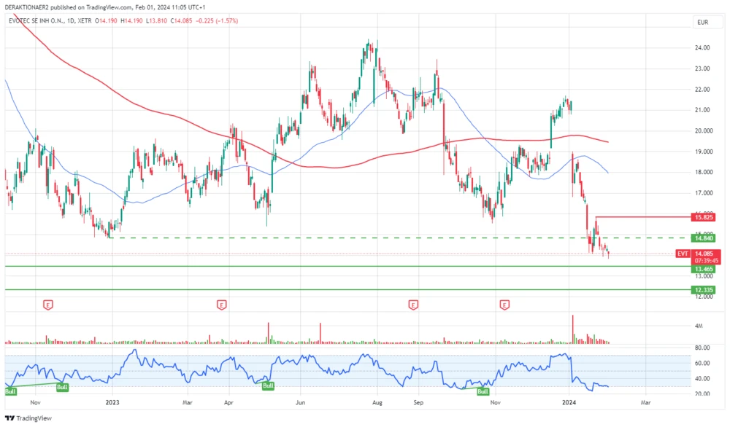Open the earnings E marker near September 2023

pos(414,304)
